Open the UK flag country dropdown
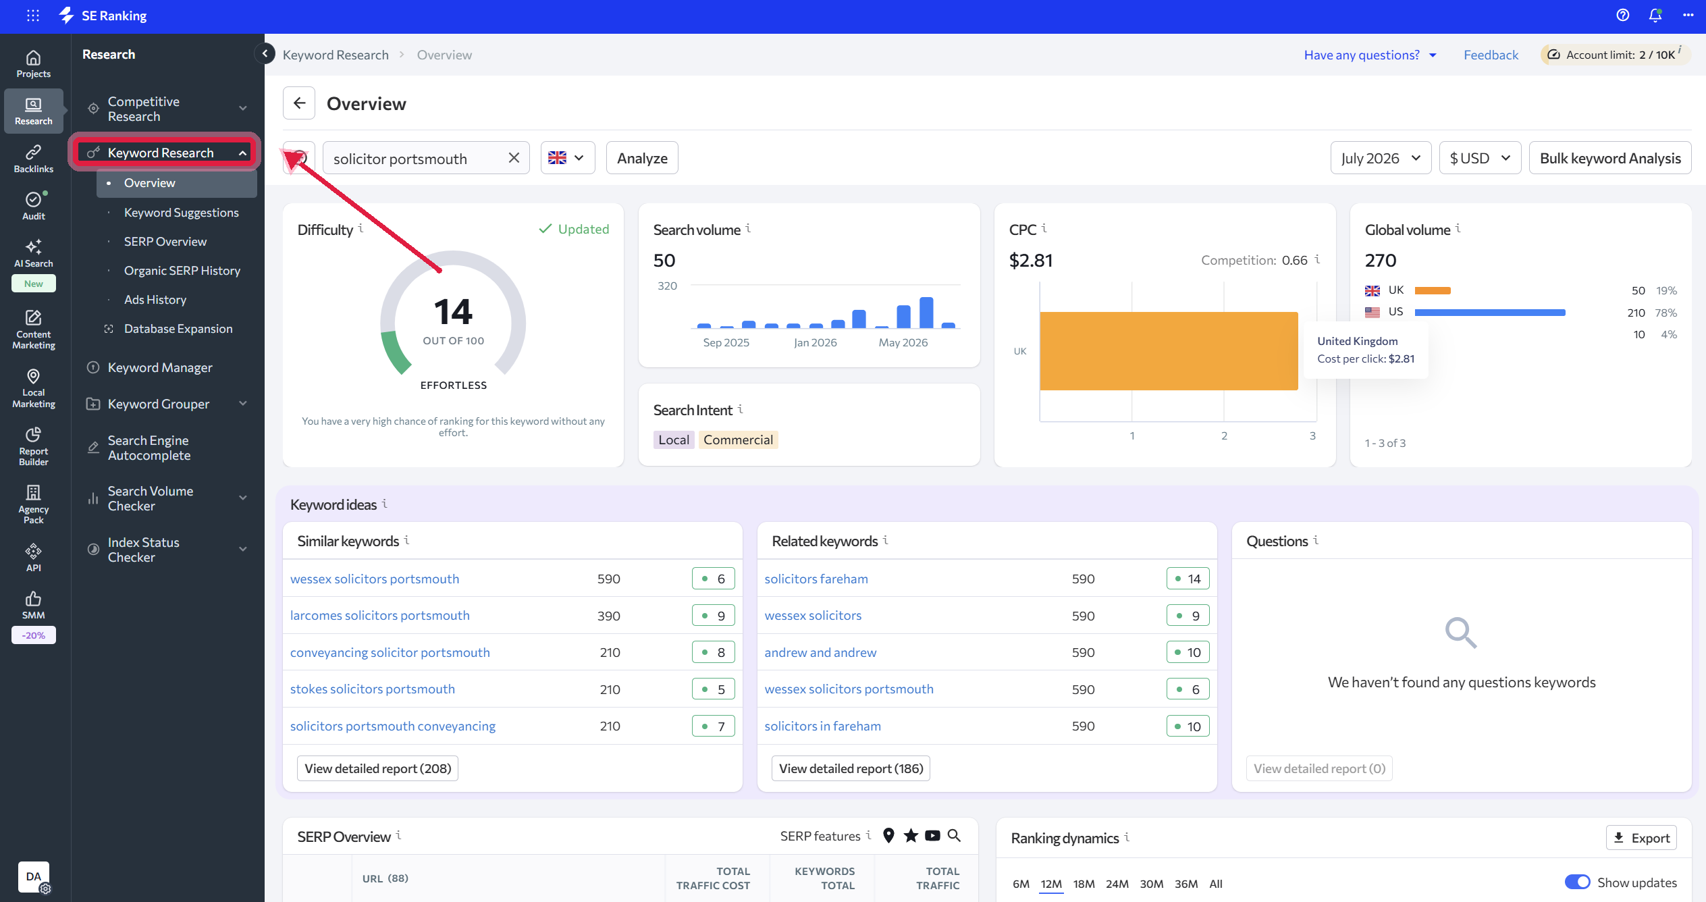The height and width of the screenshot is (902, 1706). [568, 158]
